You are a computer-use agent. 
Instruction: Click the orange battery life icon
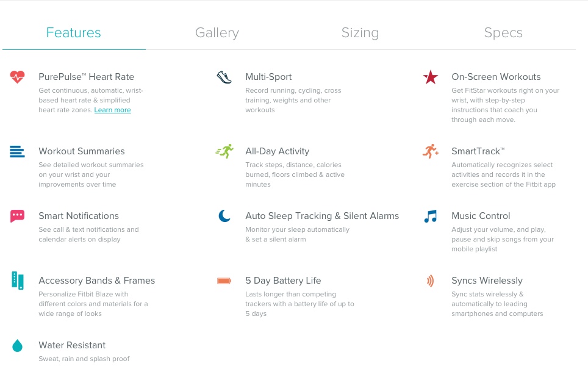point(224,281)
